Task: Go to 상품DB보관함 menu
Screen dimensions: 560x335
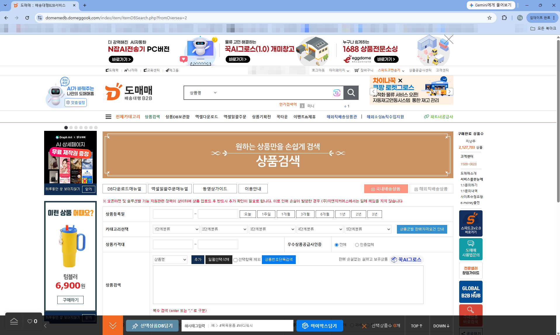Action: (x=177, y=117)
